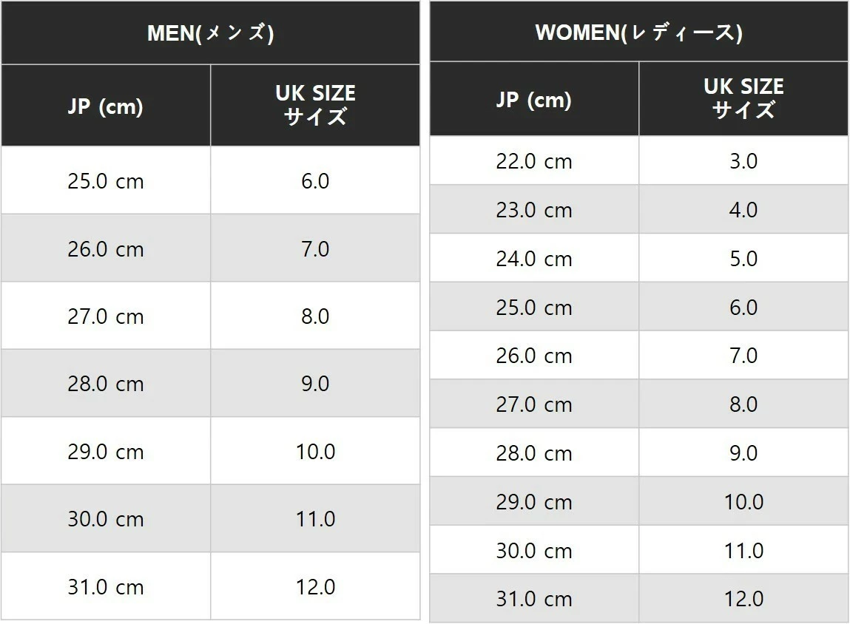Viewport: 850px width, 624px height.
Task: Pick men's UK size 11.0 cell
Action: coord(315,519)
